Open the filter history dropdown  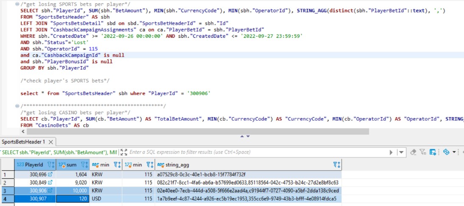coord(401,152)
